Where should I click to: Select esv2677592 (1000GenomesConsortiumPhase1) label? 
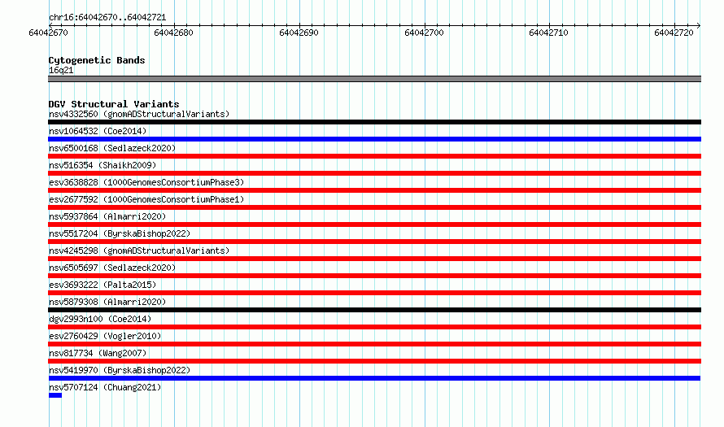click(146, 199)
